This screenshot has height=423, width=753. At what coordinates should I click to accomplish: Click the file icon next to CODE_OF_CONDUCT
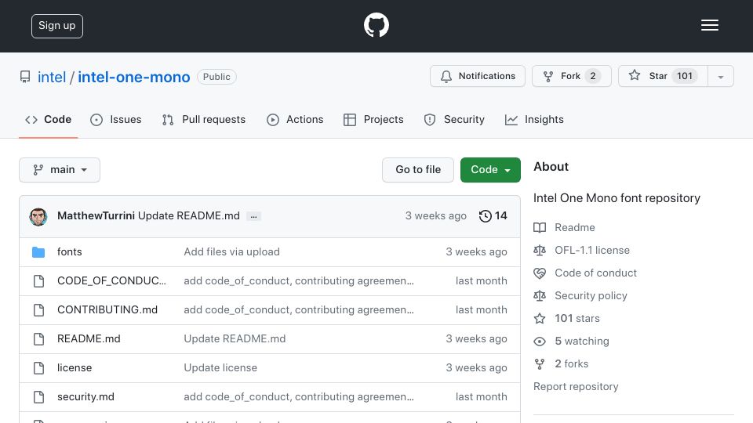[x=39, y=281]
